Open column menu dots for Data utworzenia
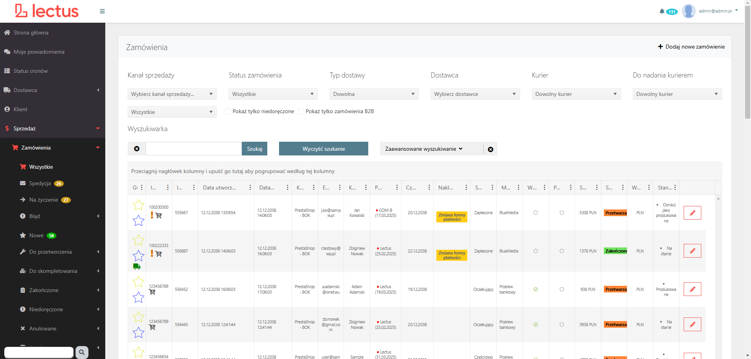Viewport: 751px width, 359px height. [250, 188]
